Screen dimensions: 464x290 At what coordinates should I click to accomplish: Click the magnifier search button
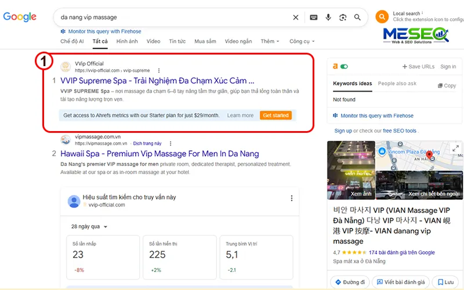click(x=357, y=17)
